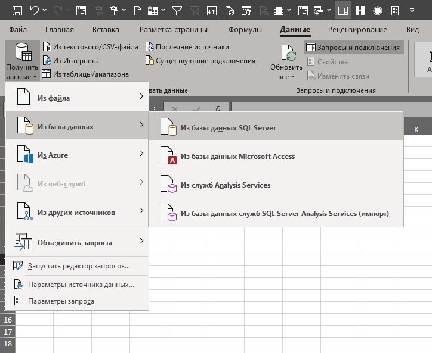Click the insert table with asterisk icon

pos(153,11)
